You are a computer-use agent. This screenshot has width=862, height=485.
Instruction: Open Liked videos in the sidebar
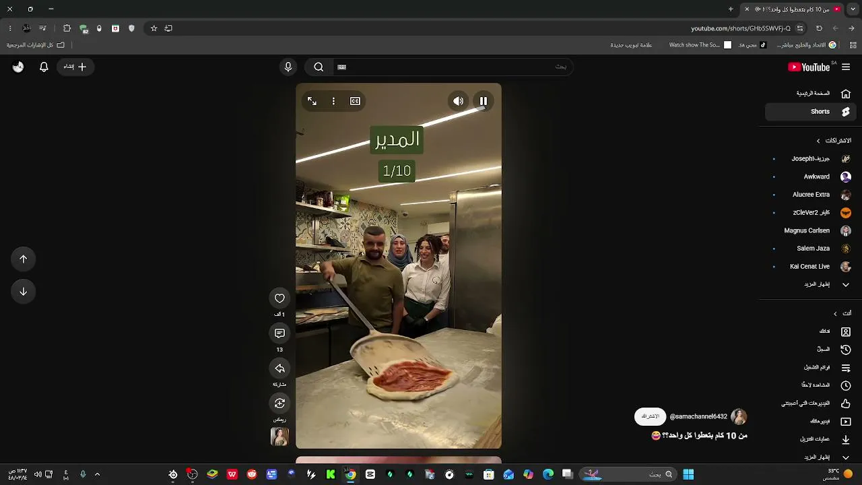point(811,403)
